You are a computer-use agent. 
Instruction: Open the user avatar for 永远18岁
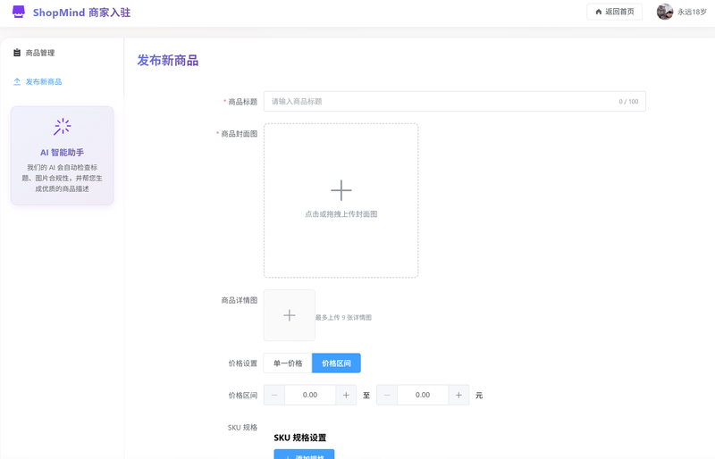point(664,12)
